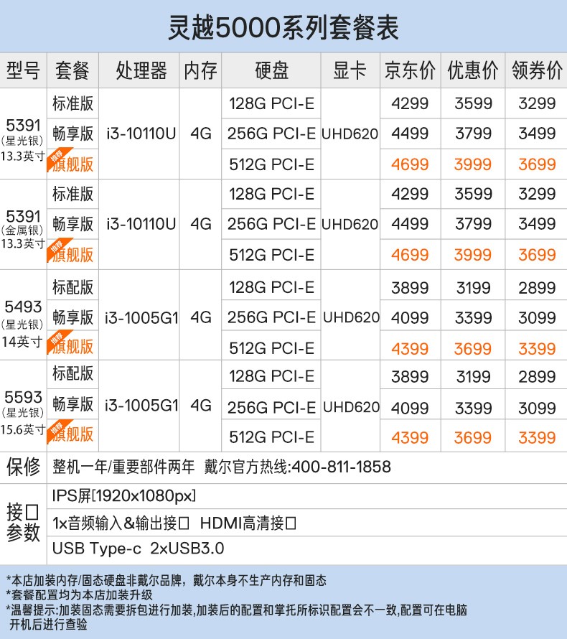Click the 保修 row label
The width and height of the screenshot is (567, 639).
23,467
